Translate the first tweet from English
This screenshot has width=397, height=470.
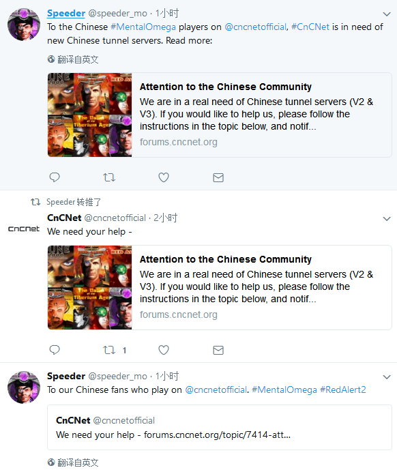tap(73, 59)
